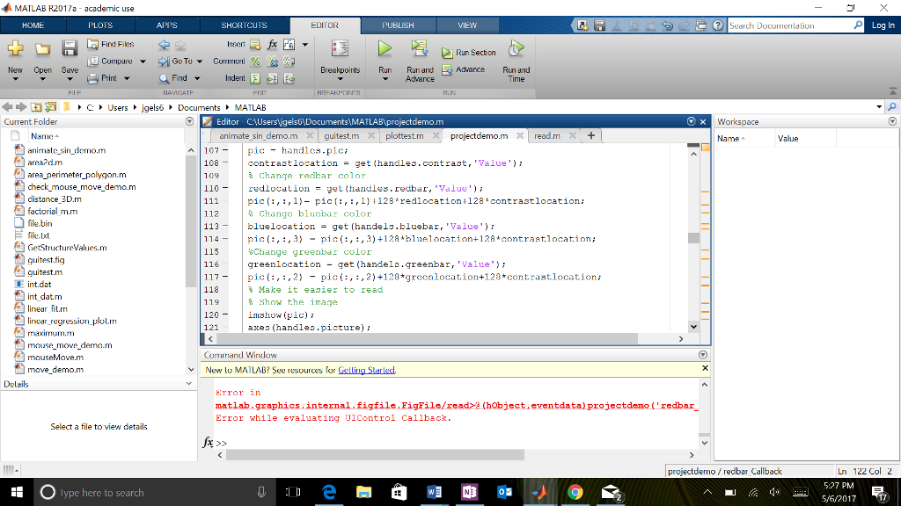
Task: Click the editor vertical scrollbar thumb
Action: point(693,237)
